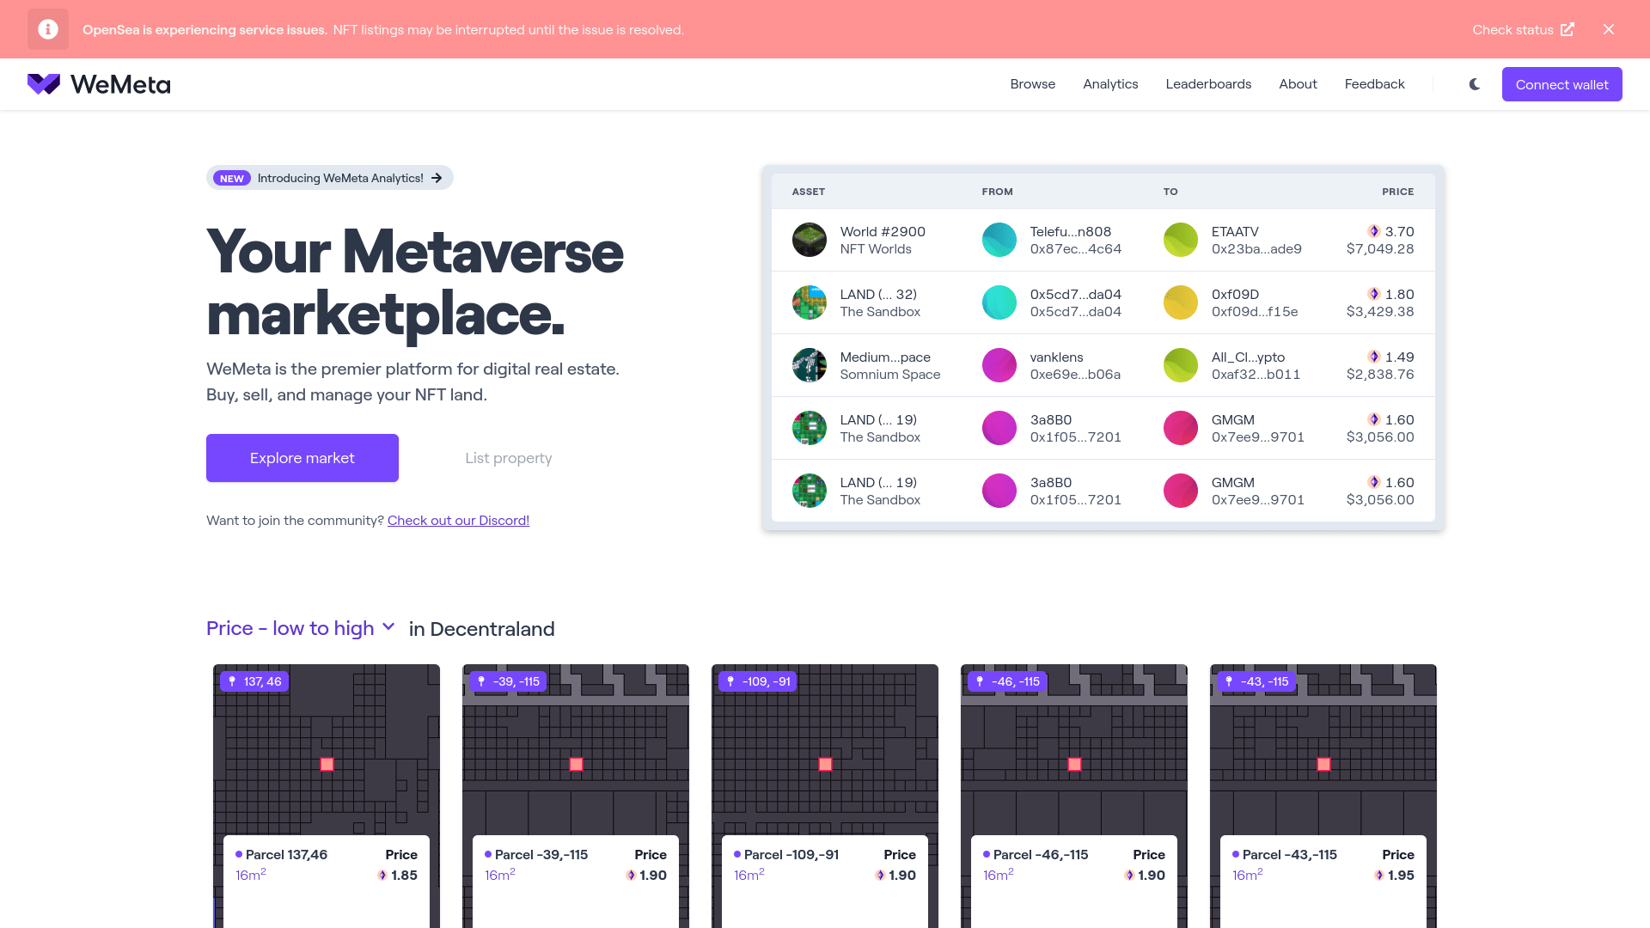Screen dimensions: 1650x928
Task: Click the $7,049.28 price value
Action: pyautogui.click(x=1380, y=249)
